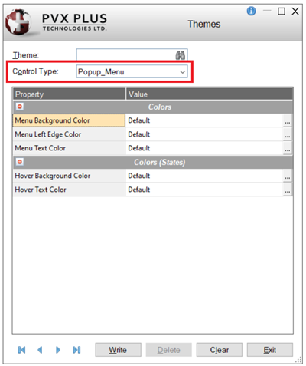Screen dimensions: 306x366
Task: Click ellipsis button for Hover Text Color
Action: click(288, 190)
